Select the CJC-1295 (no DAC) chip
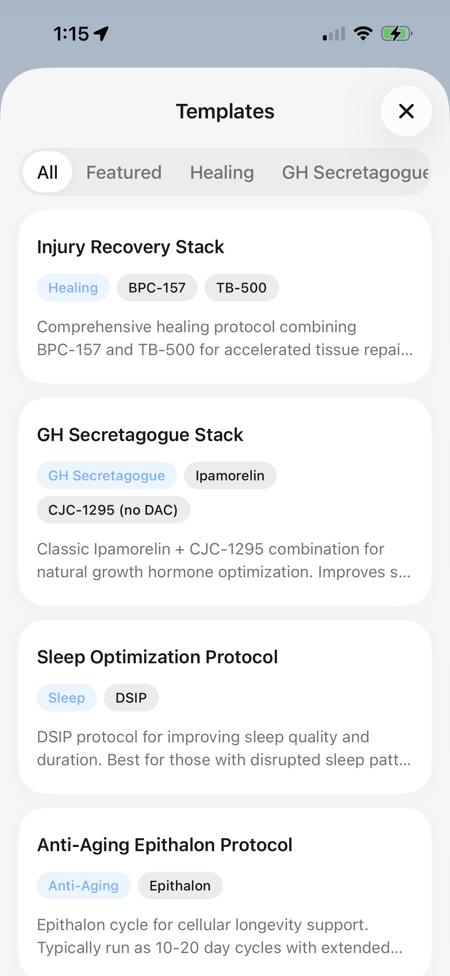Image resolution: width=450 pixels, height=976 pixels. pyautogui.click(x=113, y=510)
